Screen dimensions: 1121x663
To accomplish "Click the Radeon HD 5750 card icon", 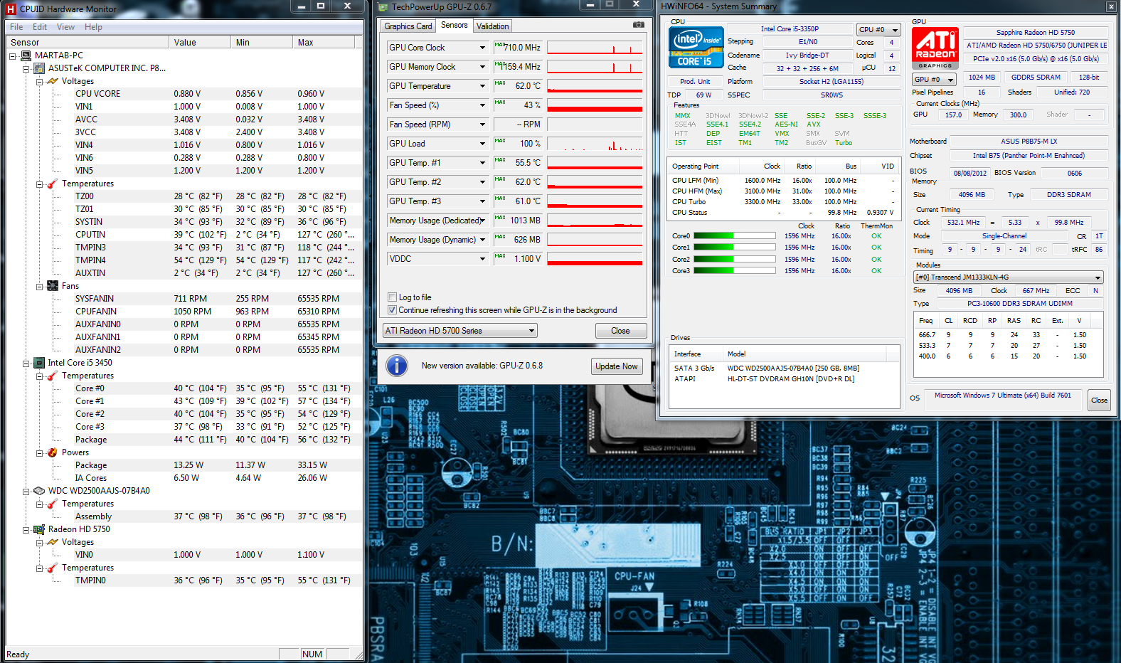I will (39, 529).
